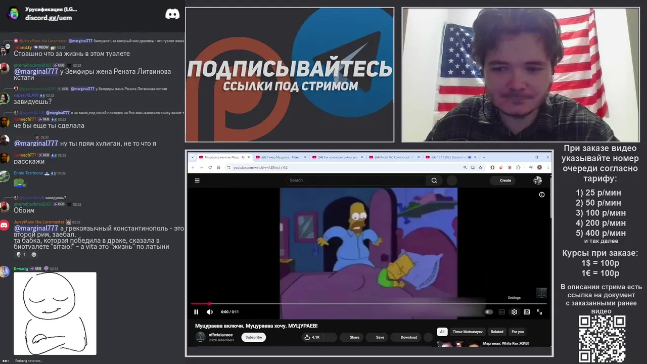
Task: Click the youtube.com address bar
Action: (343, 167)
